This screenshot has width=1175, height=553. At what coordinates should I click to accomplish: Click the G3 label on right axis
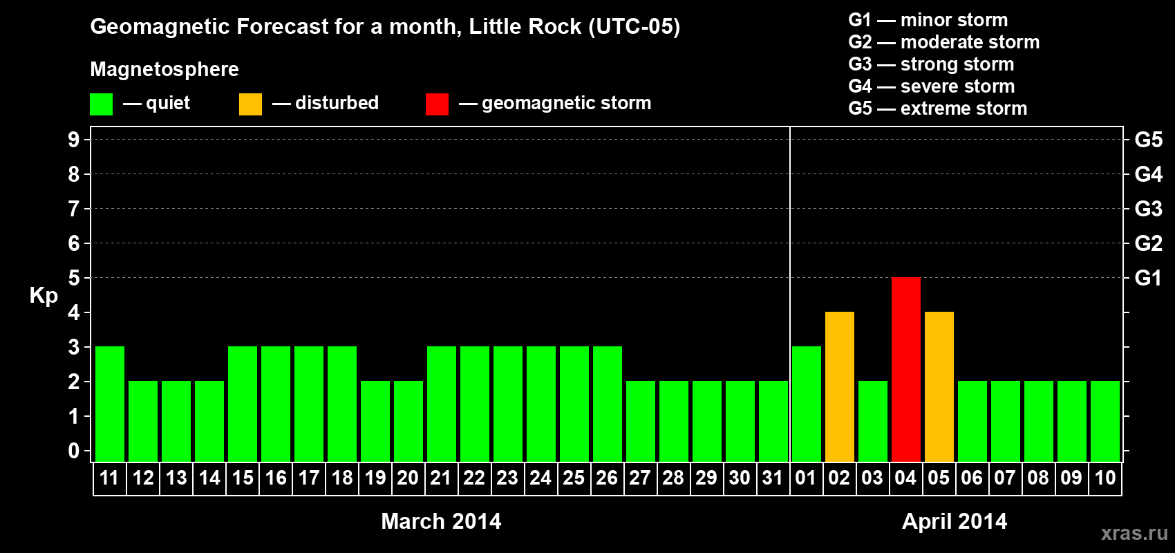point(1148,209)
